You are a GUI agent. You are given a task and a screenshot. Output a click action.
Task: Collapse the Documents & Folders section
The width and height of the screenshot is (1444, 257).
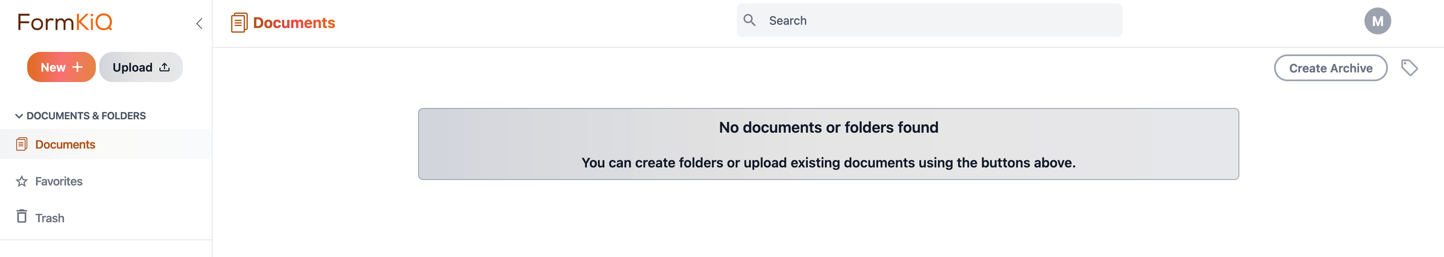pyautogui.click(x=80, y=116)
